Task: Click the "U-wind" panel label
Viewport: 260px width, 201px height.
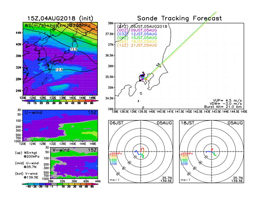Action: pyautogui.click(x=33, y=113)
